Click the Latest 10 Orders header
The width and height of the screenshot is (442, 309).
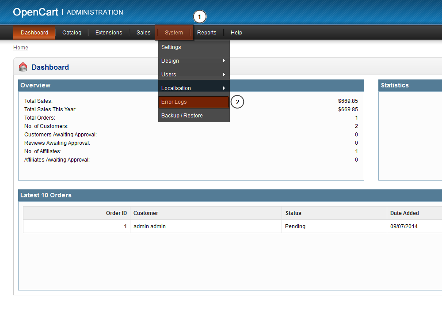pyautogui.click(x=230, y=195)
